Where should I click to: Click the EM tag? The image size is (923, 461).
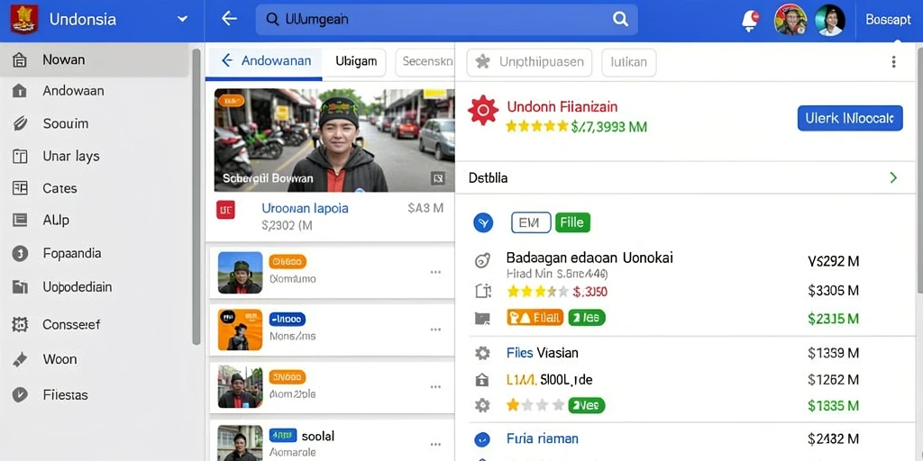(x=531, y=222)
